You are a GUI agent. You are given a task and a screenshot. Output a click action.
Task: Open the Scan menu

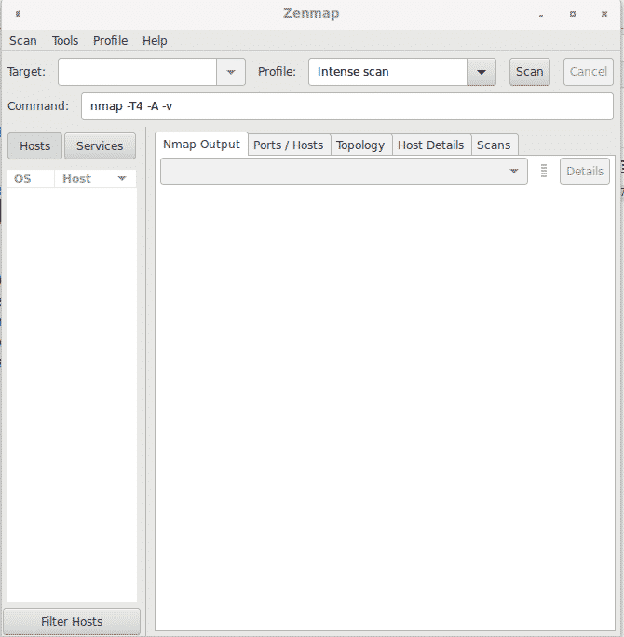click(x=23, y=41)
